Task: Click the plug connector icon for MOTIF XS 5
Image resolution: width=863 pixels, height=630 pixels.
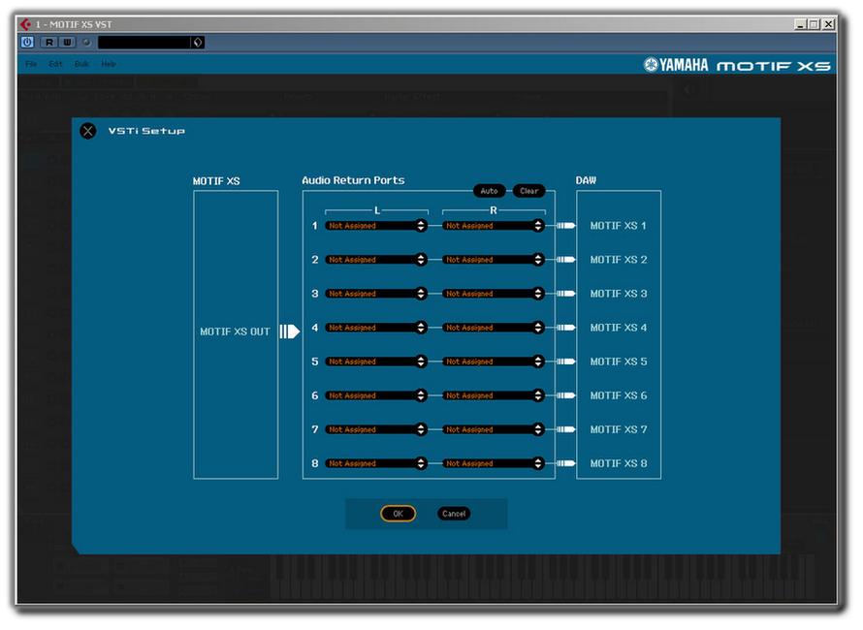Action: (566, 362)
